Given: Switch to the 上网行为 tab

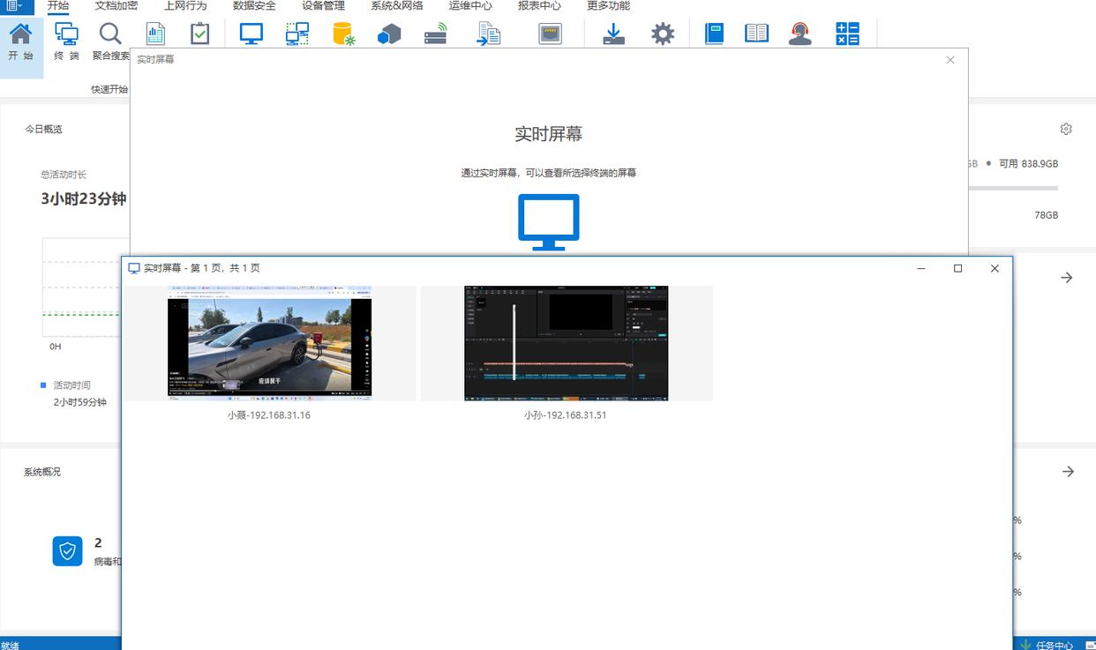Looking at the screenshot, I should click(185, 6).
